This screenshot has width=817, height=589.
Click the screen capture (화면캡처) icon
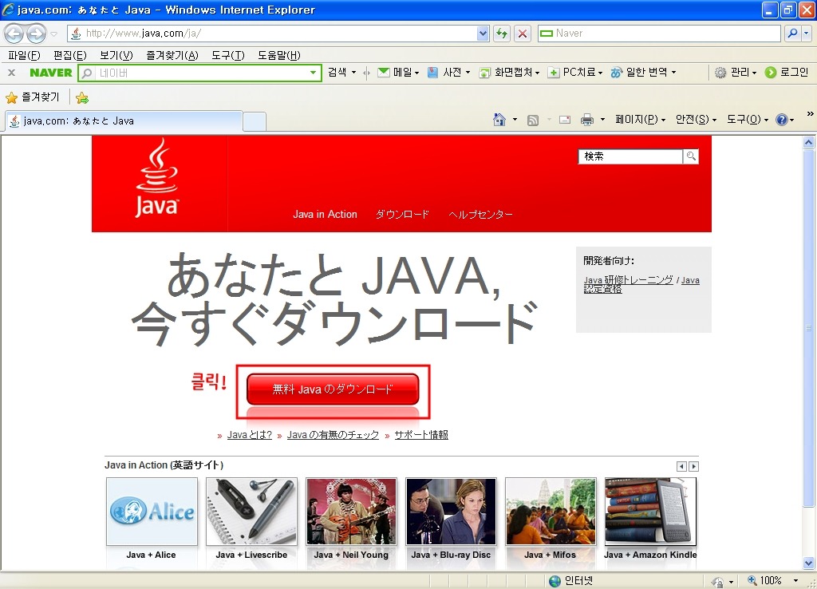click(484, 73)
